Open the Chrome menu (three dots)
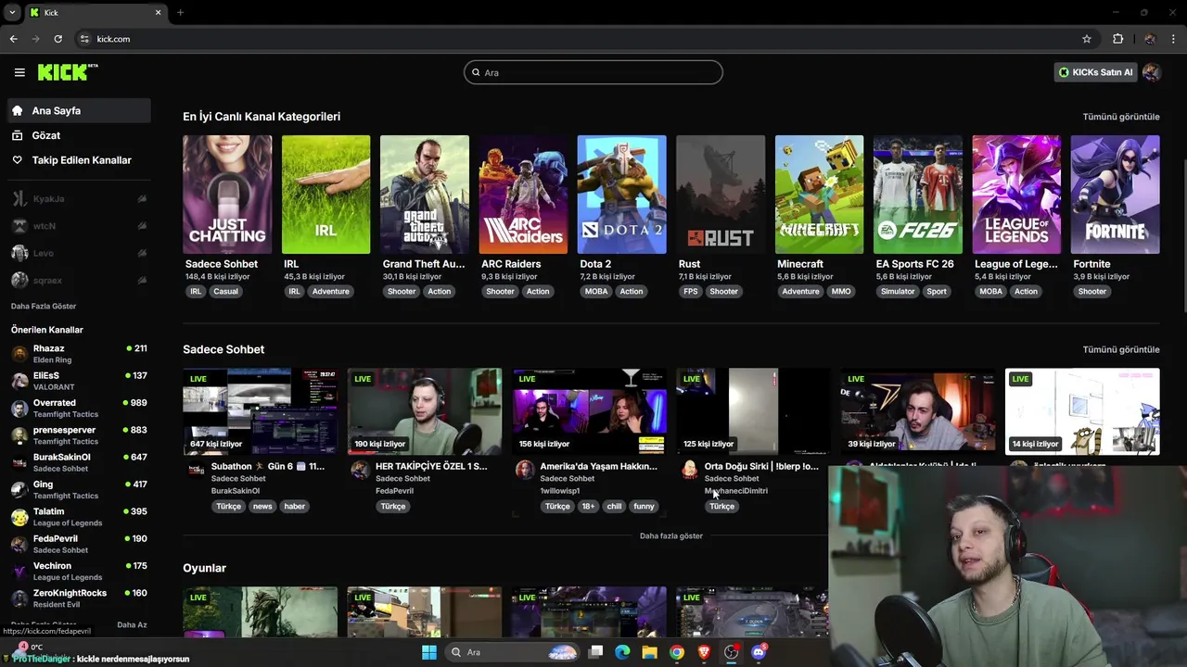Viewport: 1187px width, 667px height. click(1174, 39)
